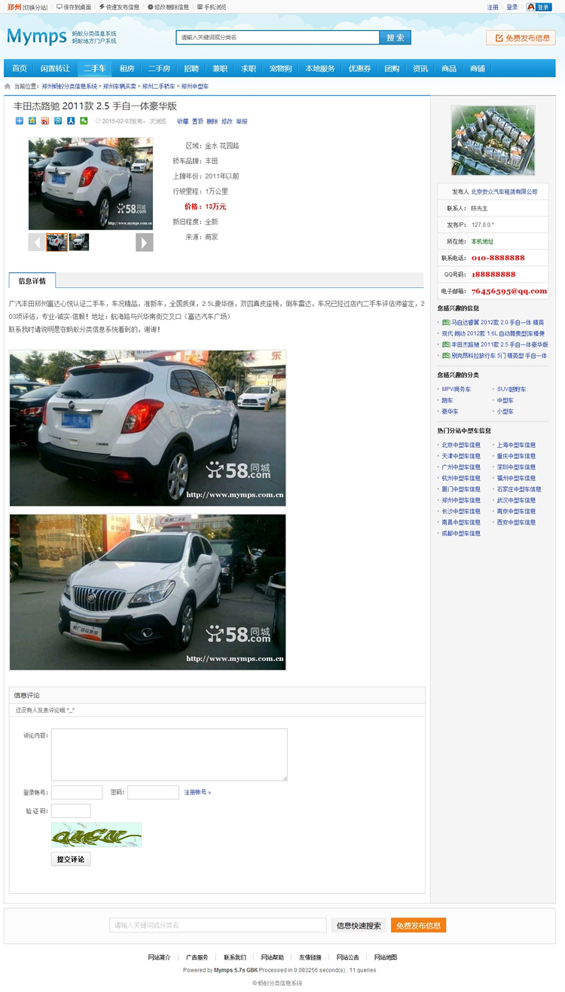Open 招聘 navigation tab
The height and width of the screenshot is (992, 565).
(x=191, y=69)
